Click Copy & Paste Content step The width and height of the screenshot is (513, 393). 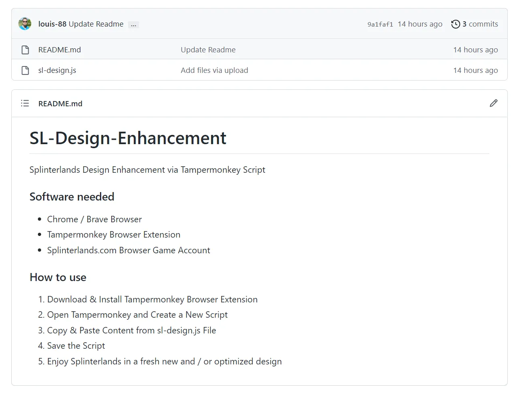coord(131,331)
